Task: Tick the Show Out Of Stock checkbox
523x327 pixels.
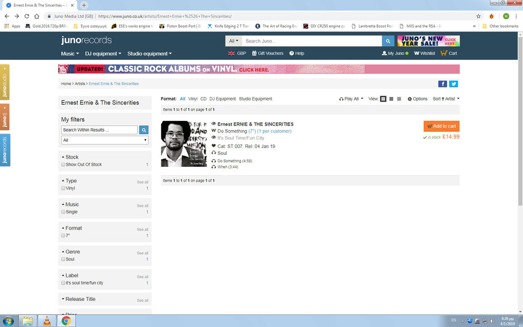Action: [63, 164]
